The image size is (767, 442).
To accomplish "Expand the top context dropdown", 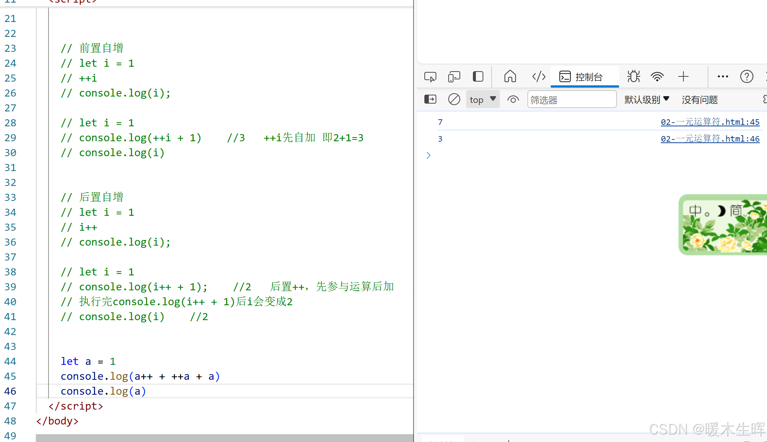I will pyautogui.click(x=483, y=100).
